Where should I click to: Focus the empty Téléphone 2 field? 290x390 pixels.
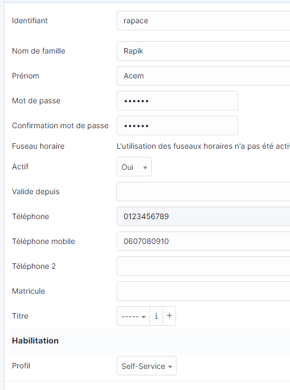click(x=204, y=266)
